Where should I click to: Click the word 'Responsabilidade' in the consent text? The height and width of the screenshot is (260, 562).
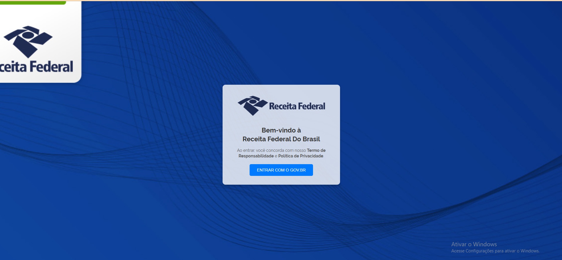pyautogui.click(x=256, y=156)
